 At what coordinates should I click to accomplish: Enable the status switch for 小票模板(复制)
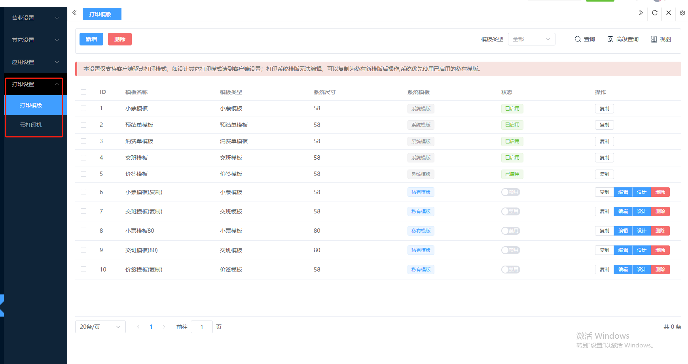(x=510, y=192)
